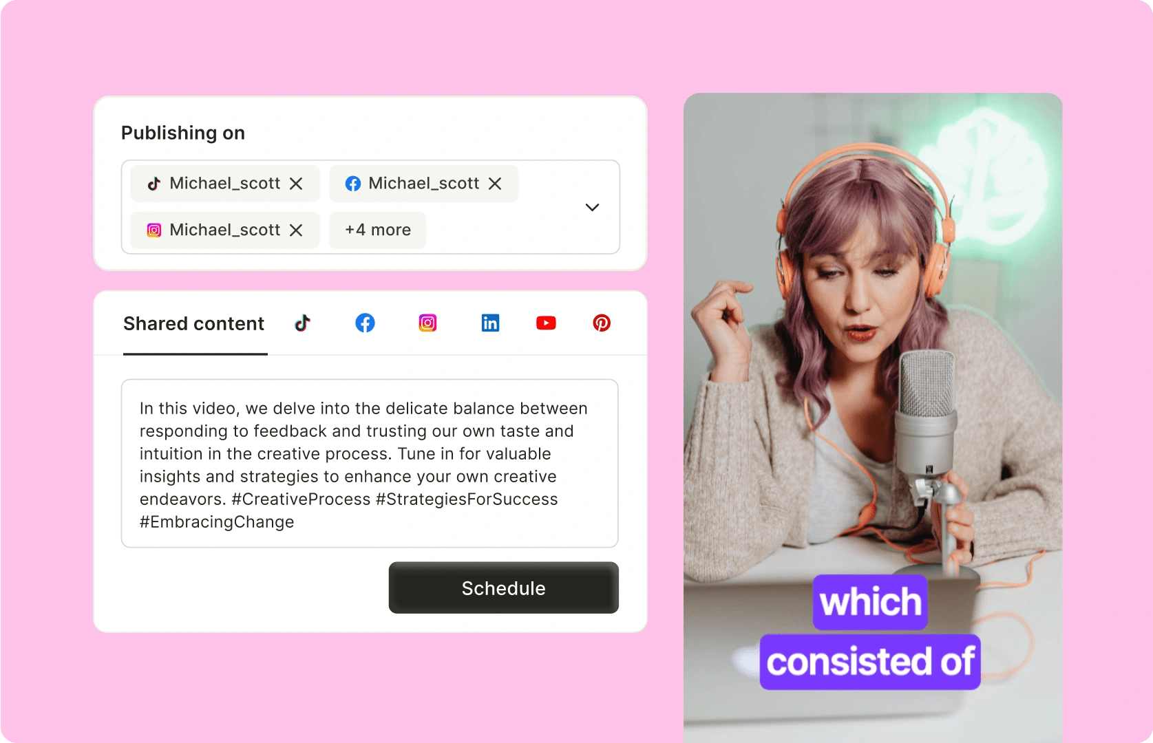
Task: Remove the TikTok Michael_scott account
Action: point(296,184)
